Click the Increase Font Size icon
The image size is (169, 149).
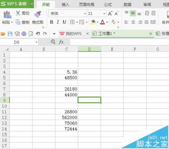point(110,13)
